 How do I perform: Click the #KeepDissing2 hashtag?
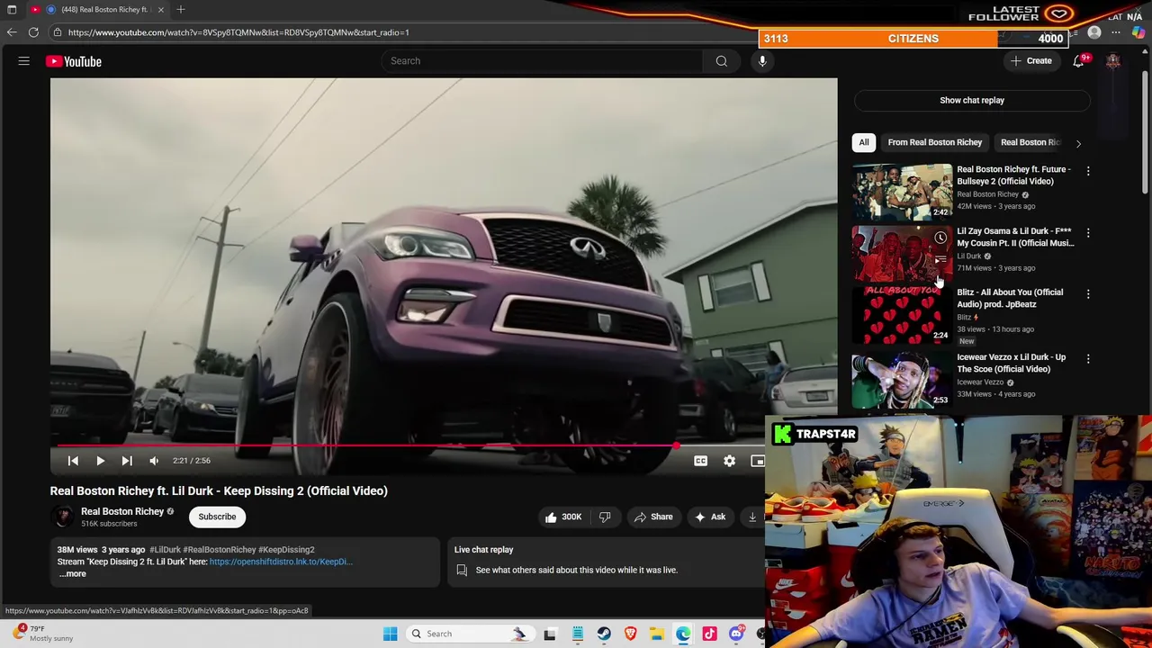(286, 549)
